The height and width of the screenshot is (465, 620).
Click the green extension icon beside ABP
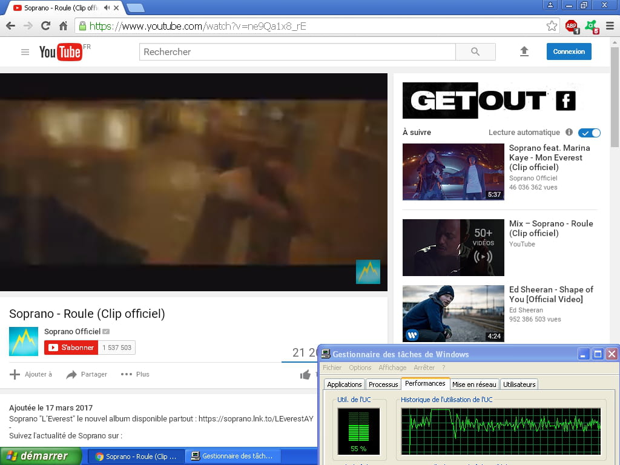tap(592, 27)
